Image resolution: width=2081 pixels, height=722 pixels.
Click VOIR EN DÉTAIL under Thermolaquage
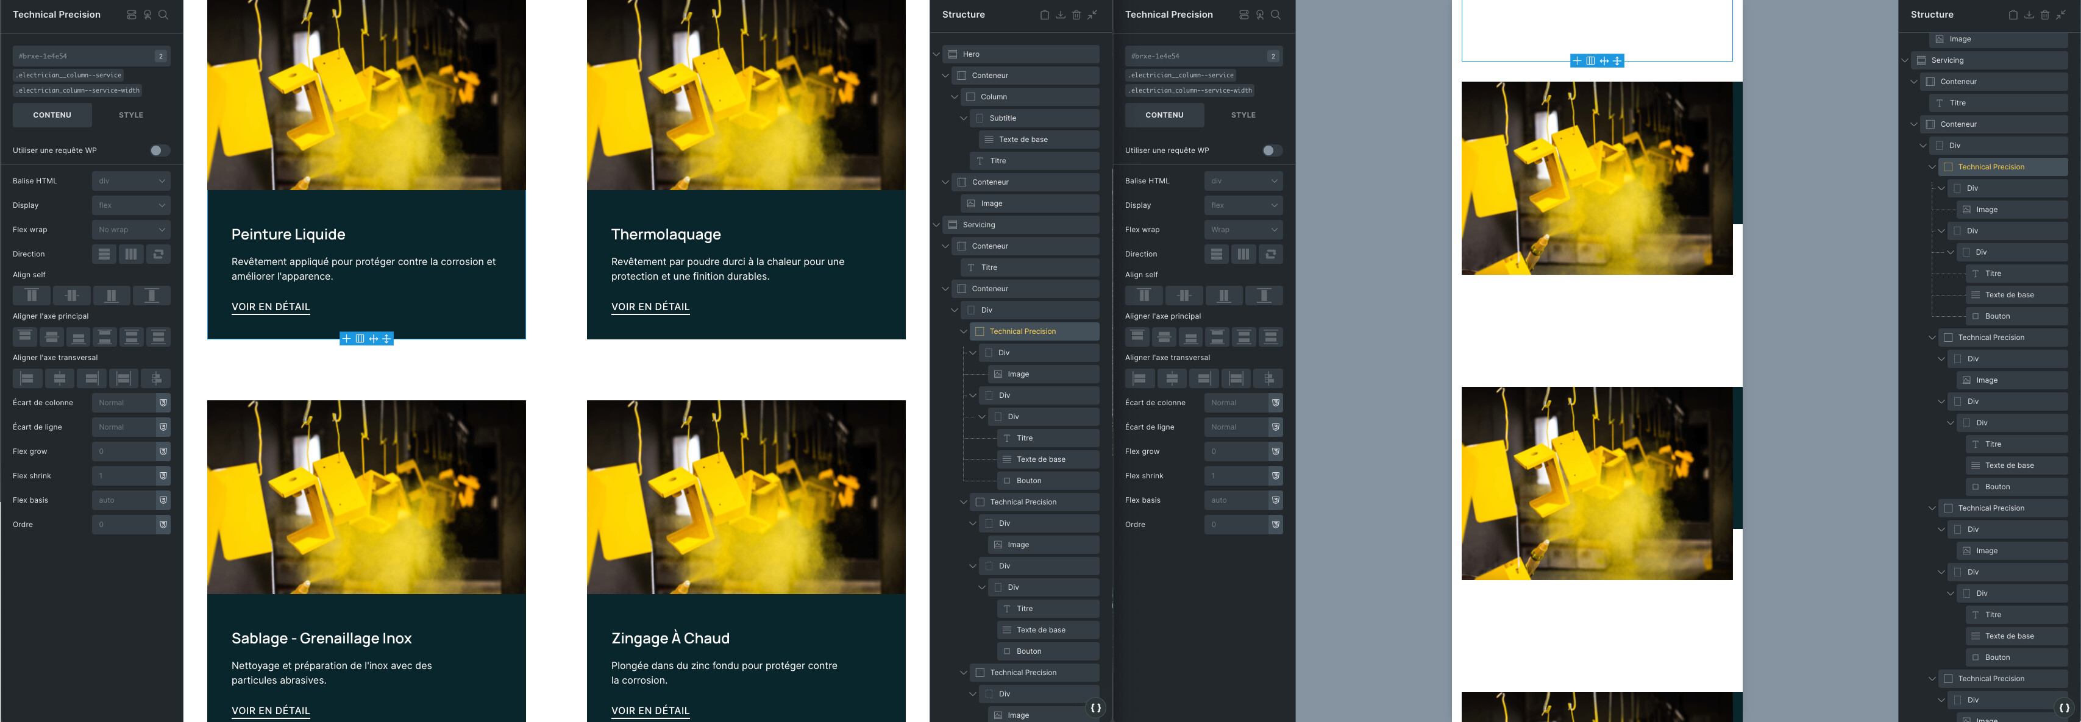pyautogui.click(x=650, y=307)
